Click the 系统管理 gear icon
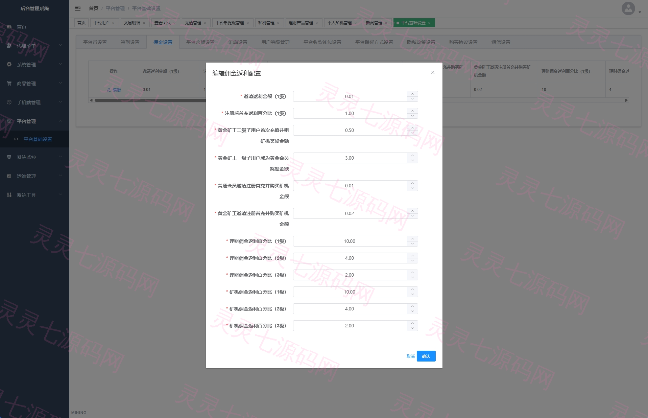 tap(9, 64)
